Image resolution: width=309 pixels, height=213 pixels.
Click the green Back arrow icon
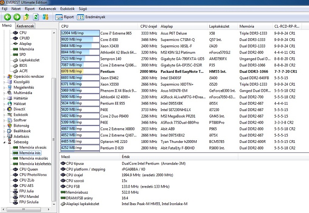tap(8, 17)
